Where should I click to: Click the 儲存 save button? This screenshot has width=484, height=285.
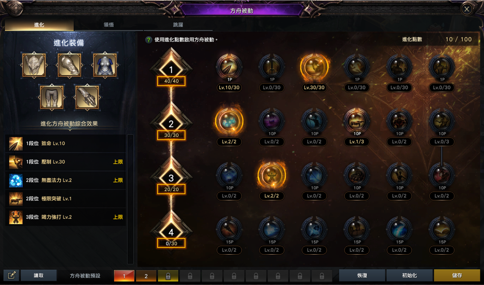point(457,275)
